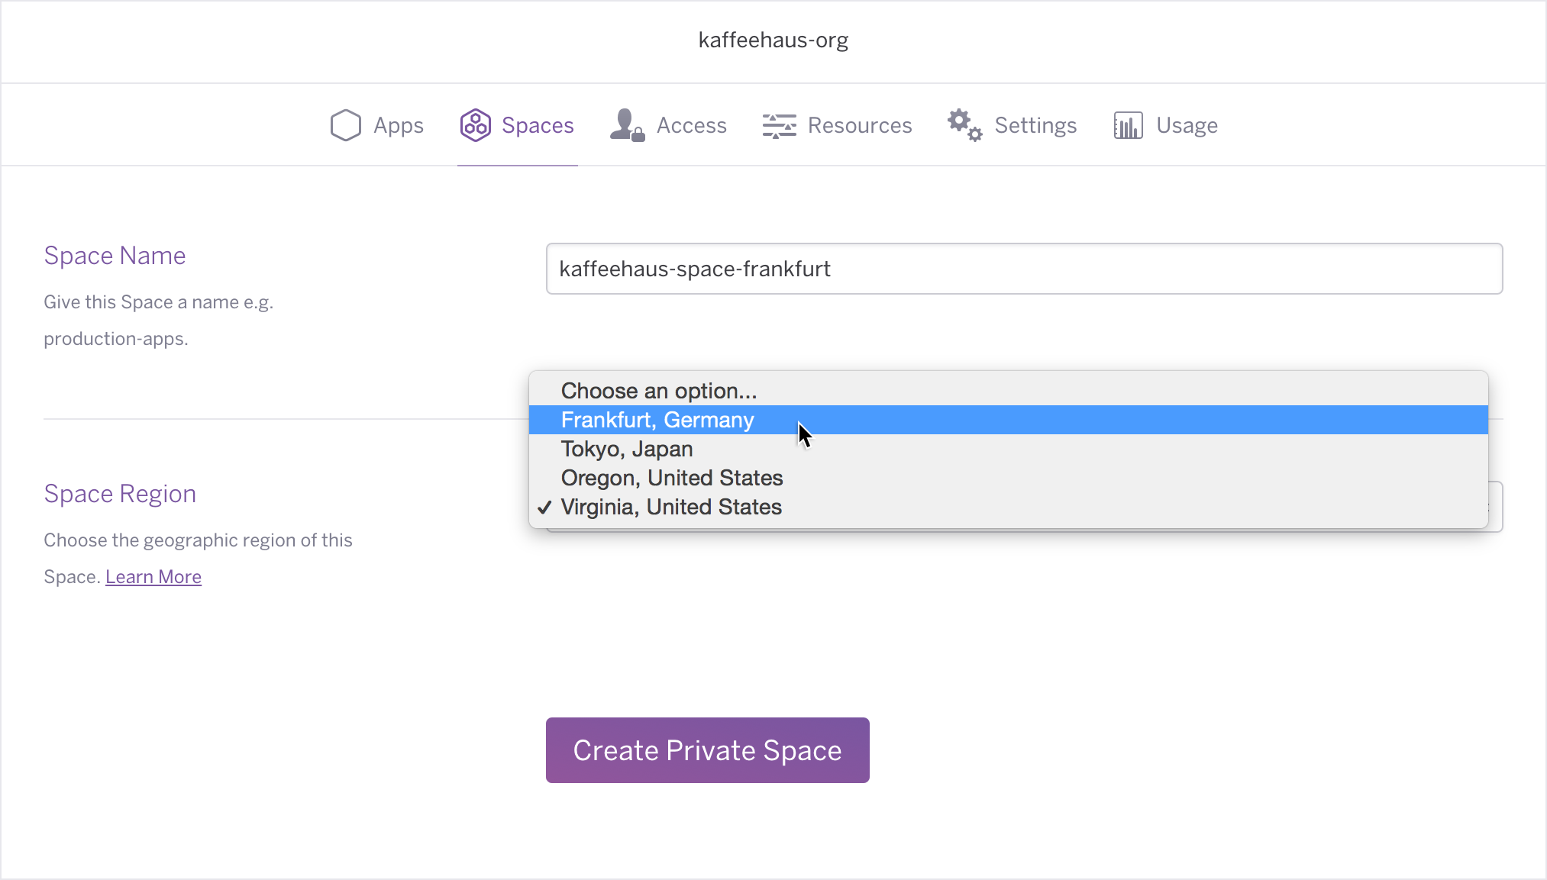Click the Settings gears icon
The width and height of the screenshot is (1547, 880).
pyautogui.click(x=964, y=125)
